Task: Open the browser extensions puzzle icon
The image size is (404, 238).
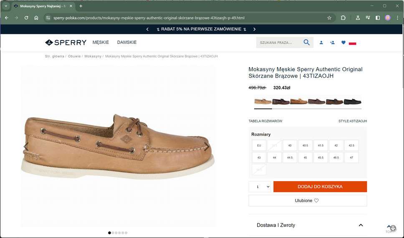Action: 343,18
